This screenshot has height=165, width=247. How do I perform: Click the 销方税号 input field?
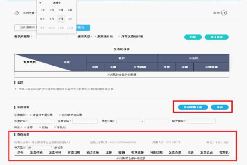pos(201,121)
